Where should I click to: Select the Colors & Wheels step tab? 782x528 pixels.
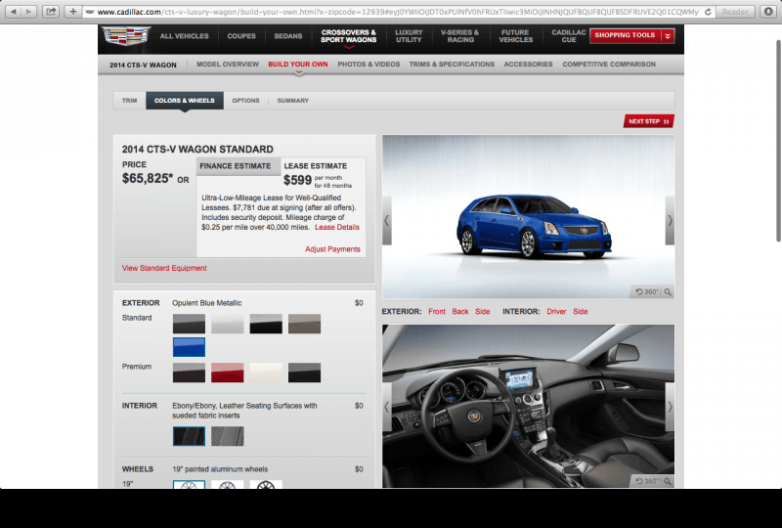click(185, 101)
